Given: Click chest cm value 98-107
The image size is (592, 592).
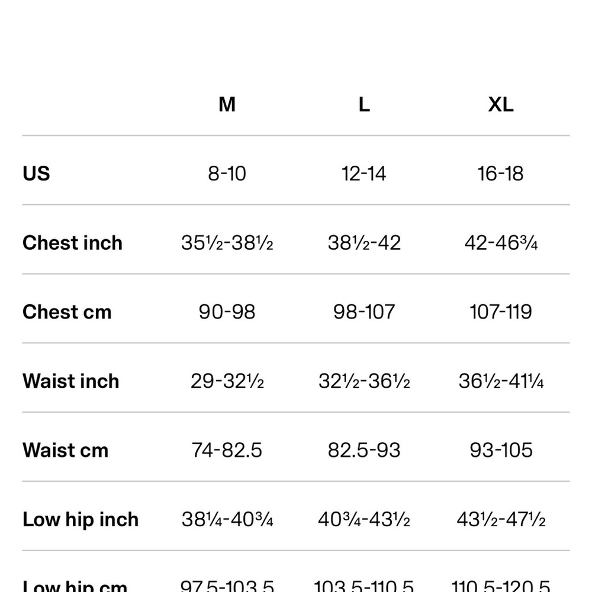Looking at the screenshot, I should pos(364,312).
